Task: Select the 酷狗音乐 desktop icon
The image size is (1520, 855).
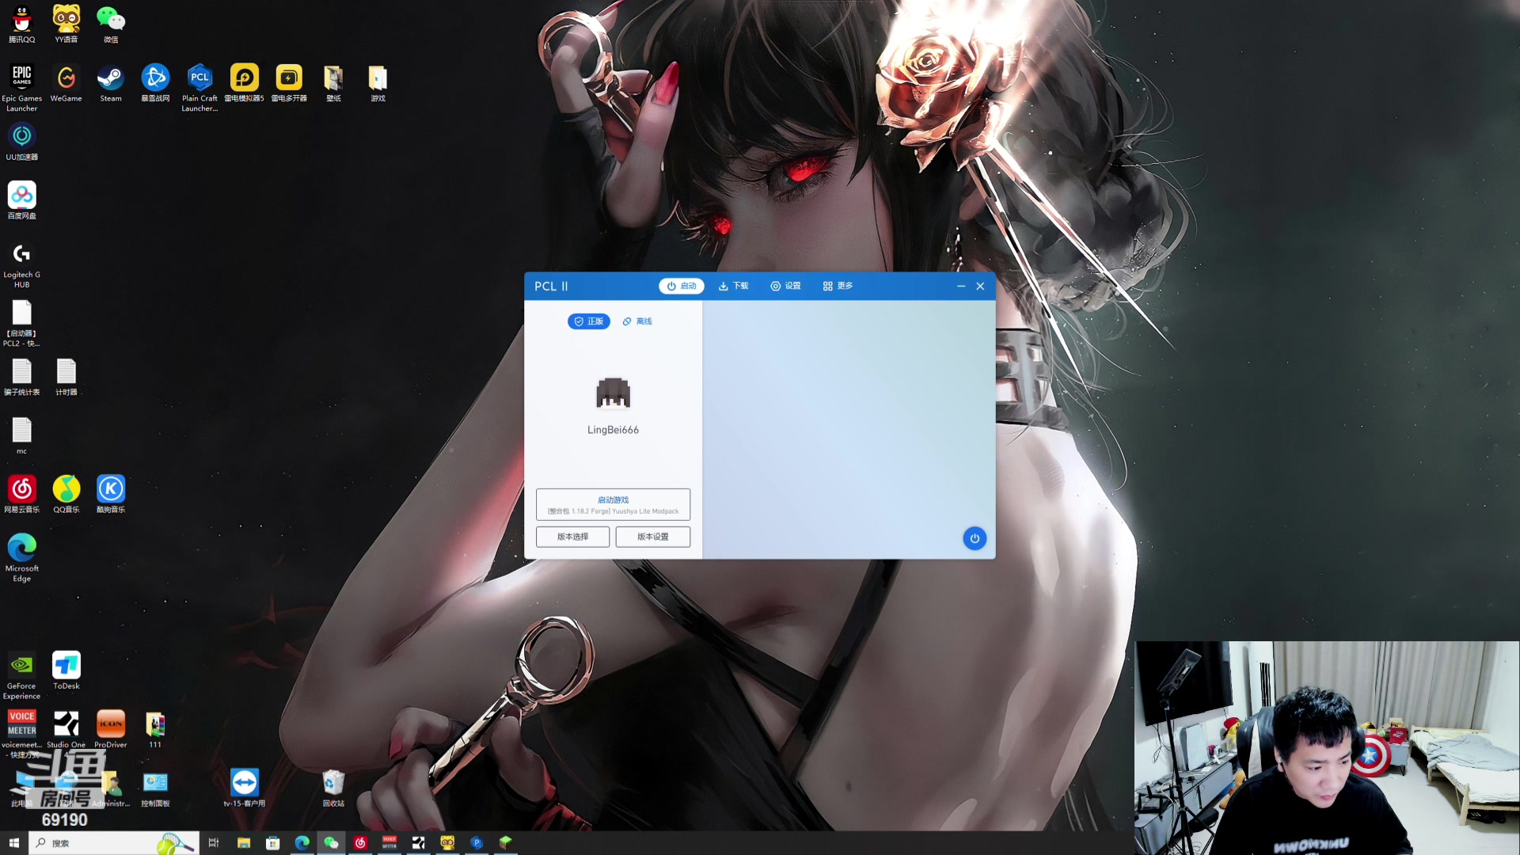Action: pos(111,494)
